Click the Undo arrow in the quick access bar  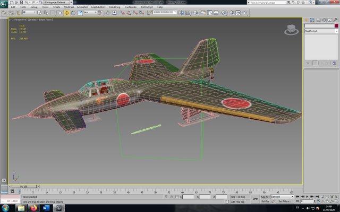[x=26, y=2]
